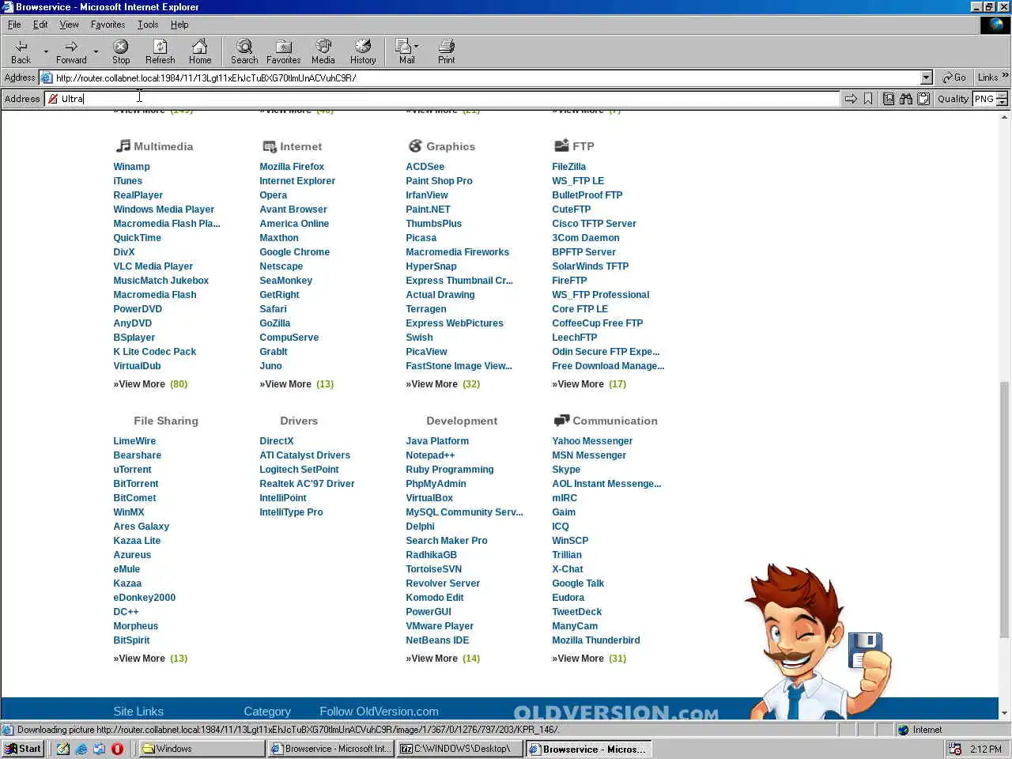1012x759 pixels.
Task: Click View More (80) under Multimedia
Action: 150,384
